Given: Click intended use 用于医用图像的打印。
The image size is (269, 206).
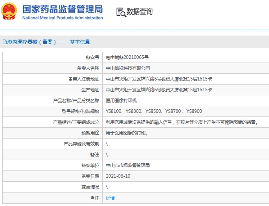Looking at the screenshot, I should pos(127,133).
